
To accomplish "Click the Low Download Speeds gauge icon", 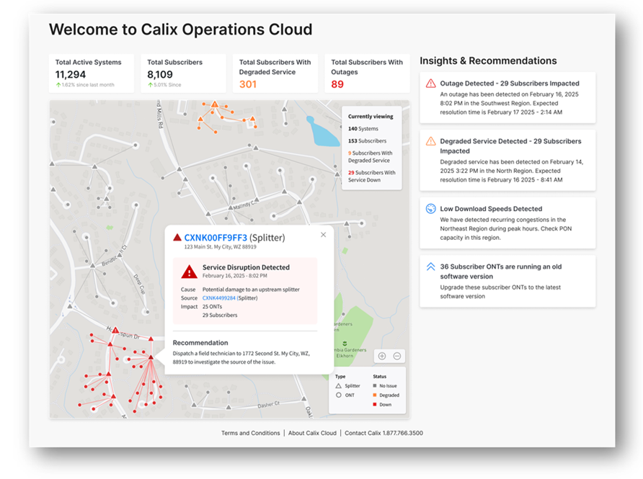I will (430, 209).
